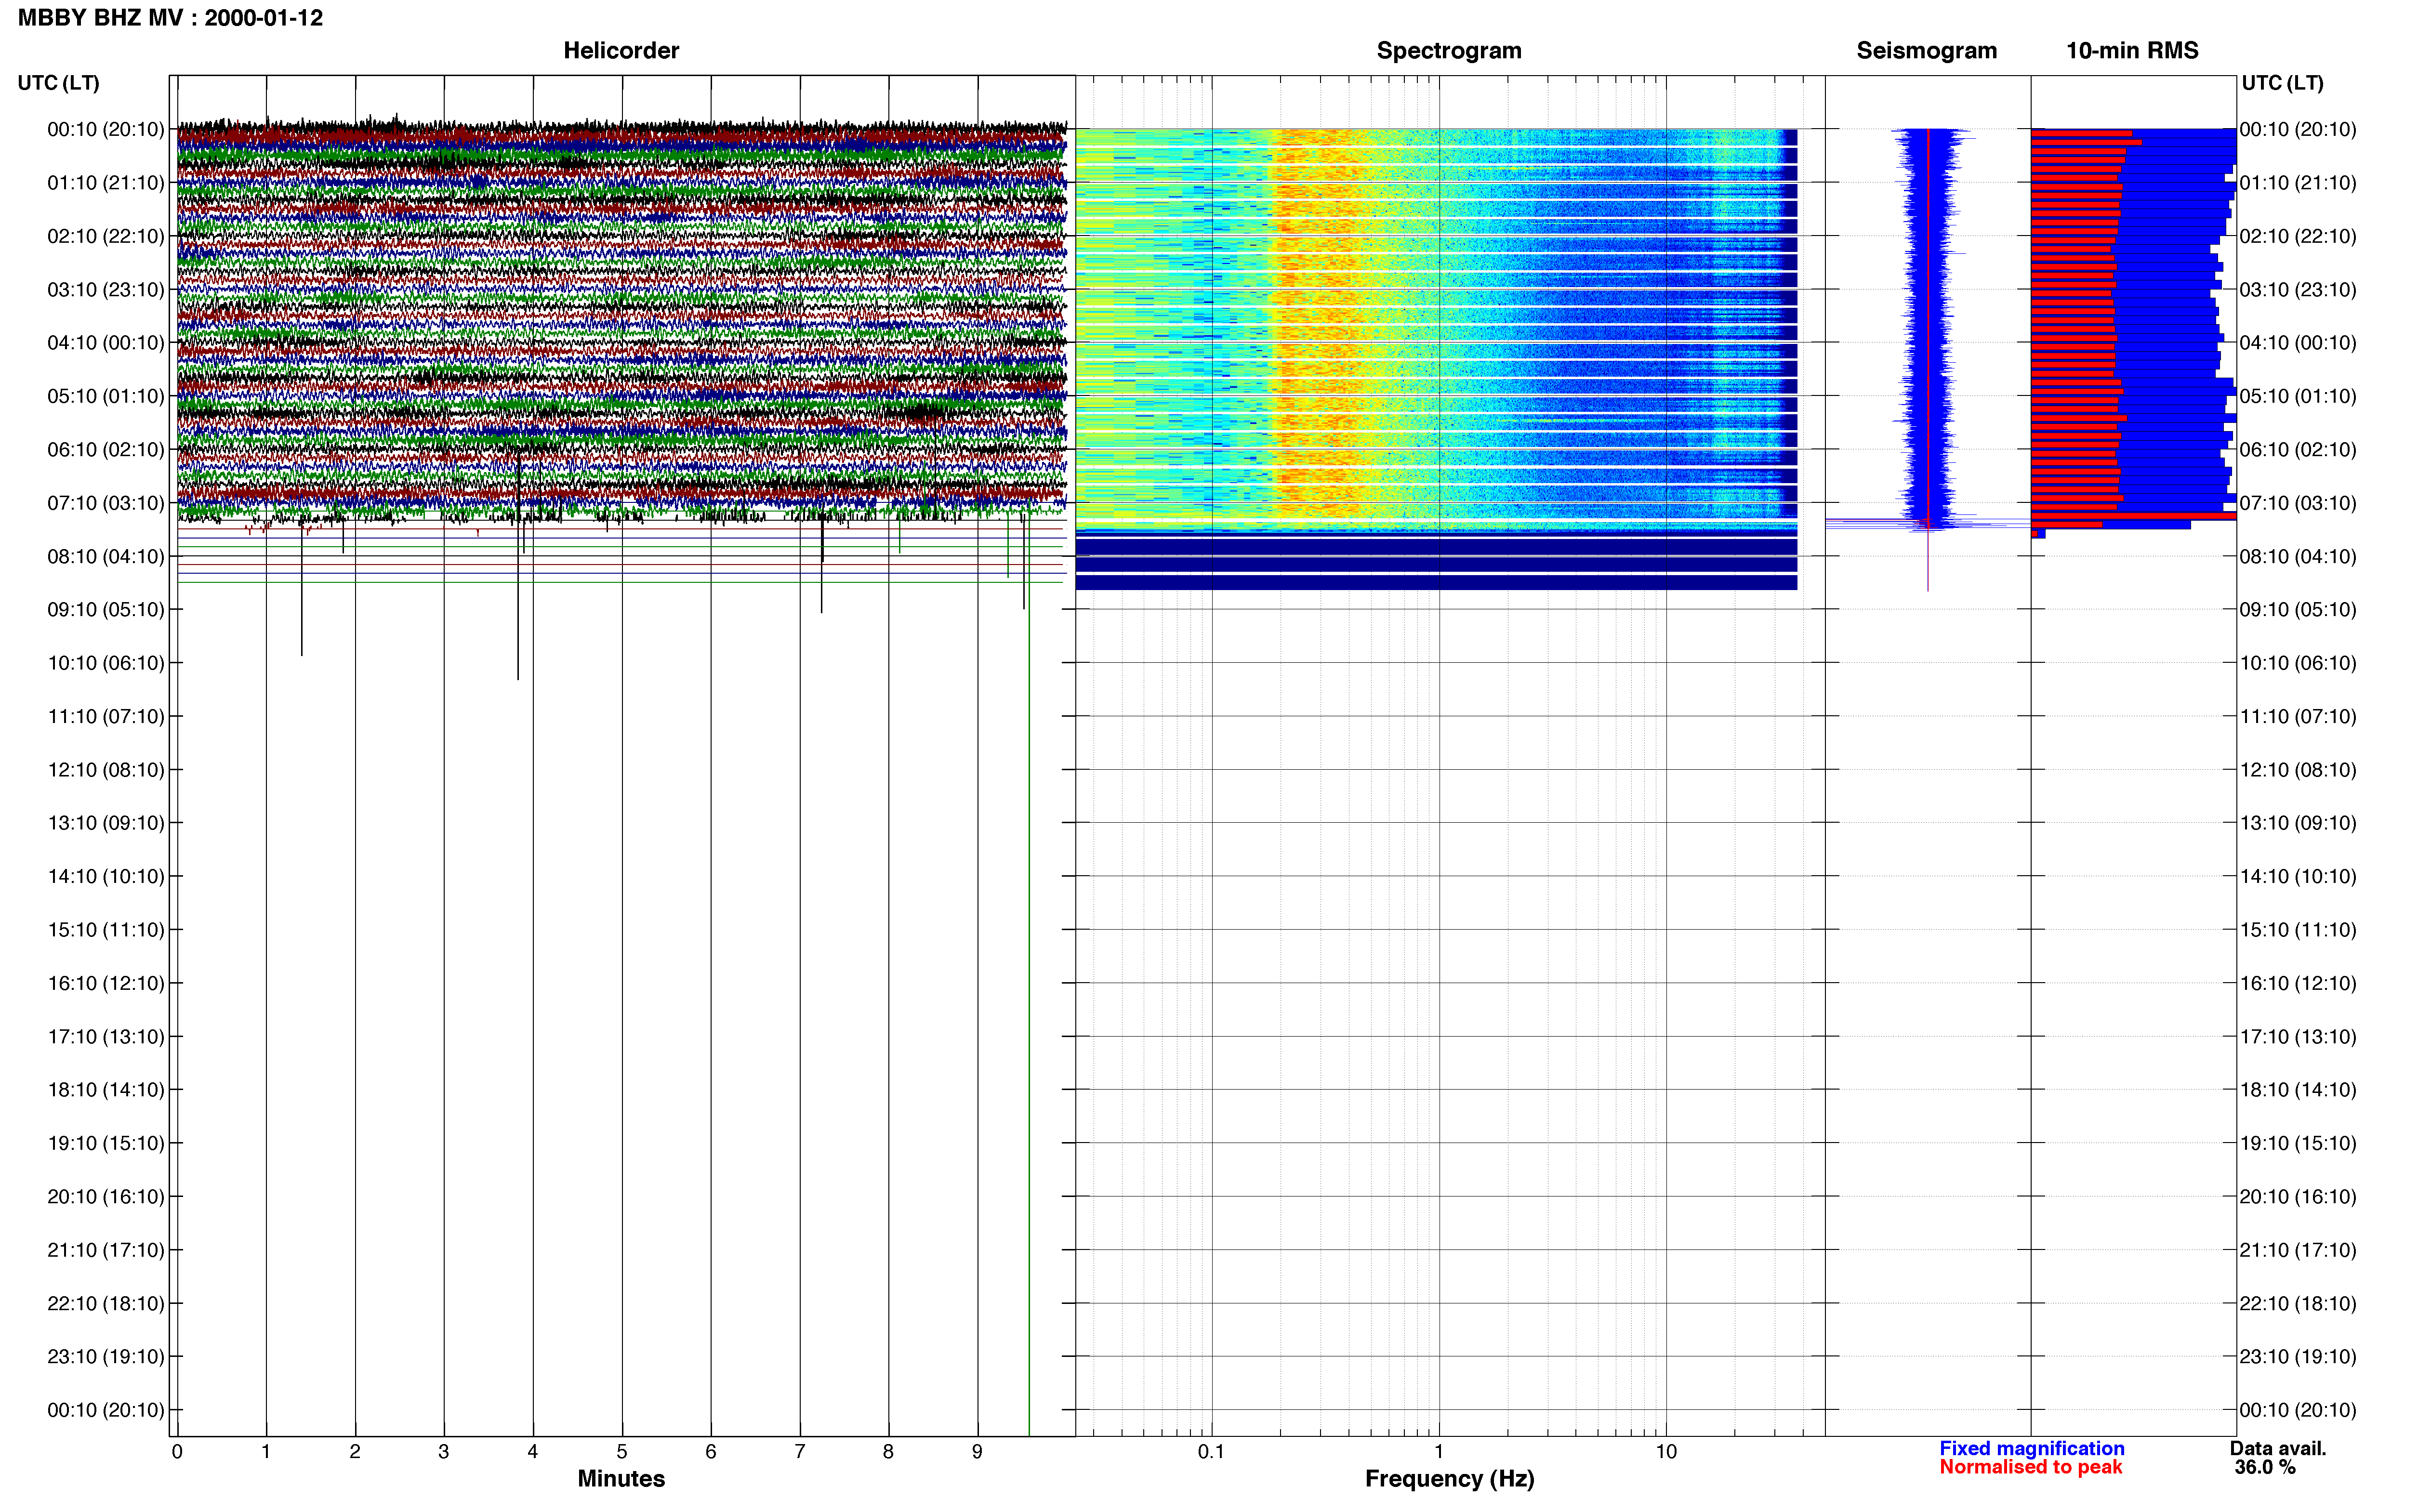
Task: Click "02:10 (22:10)" on the left time axis
Action: pyautogui.click(x=106, y=236)
